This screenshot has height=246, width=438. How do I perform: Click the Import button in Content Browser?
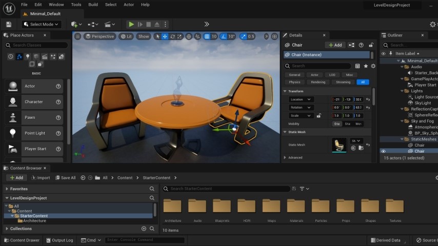[x=41, y=178]
